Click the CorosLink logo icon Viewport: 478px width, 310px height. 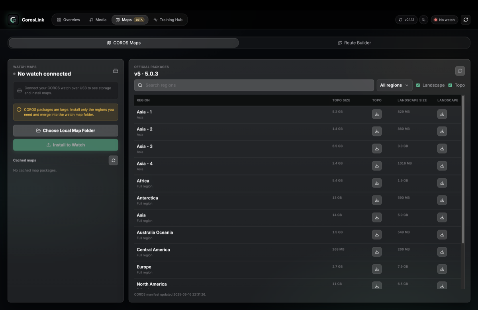click(x=13, y=19)
